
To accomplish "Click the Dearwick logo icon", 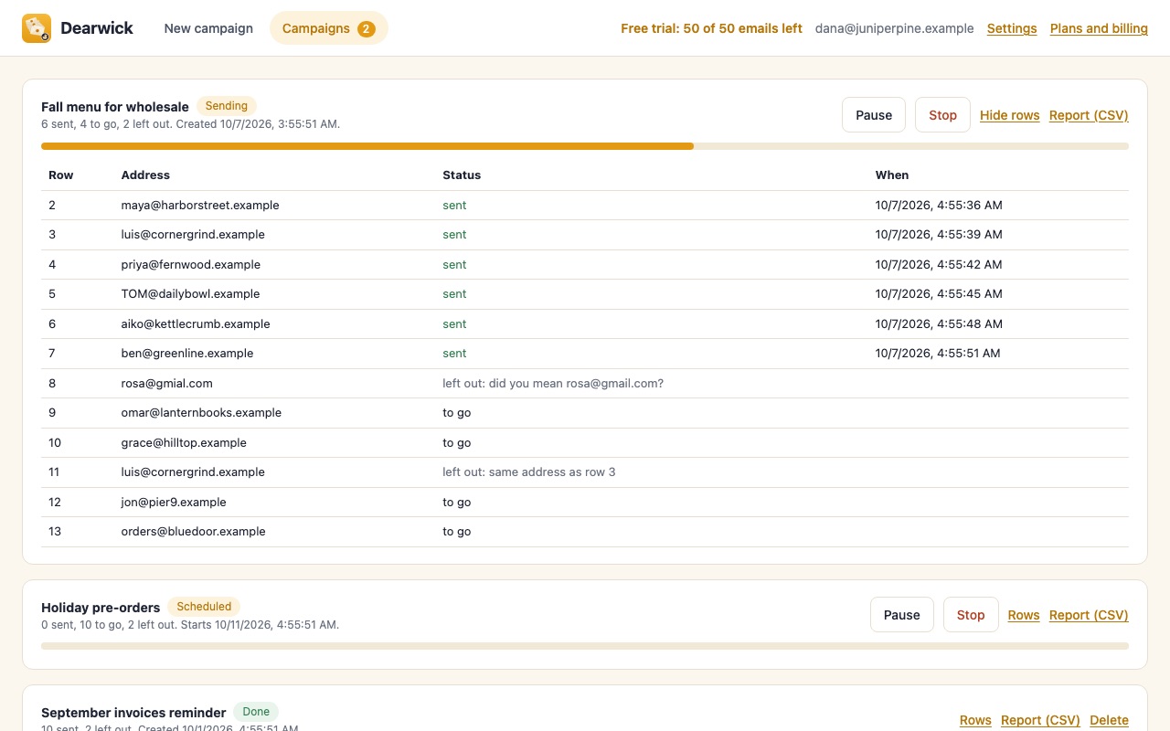I will 37,28.
